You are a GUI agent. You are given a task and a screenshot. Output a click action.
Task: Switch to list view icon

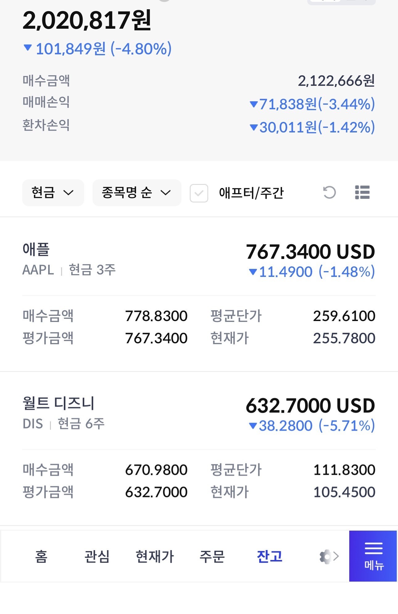click(x=362, y=193)
